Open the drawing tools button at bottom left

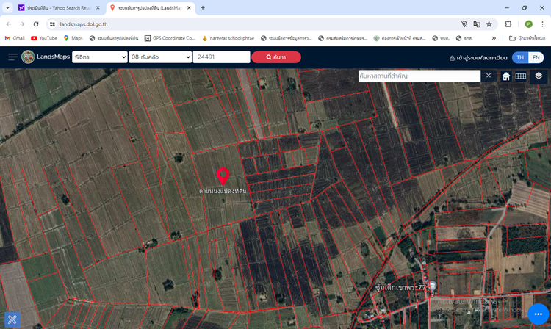(11, 319)
